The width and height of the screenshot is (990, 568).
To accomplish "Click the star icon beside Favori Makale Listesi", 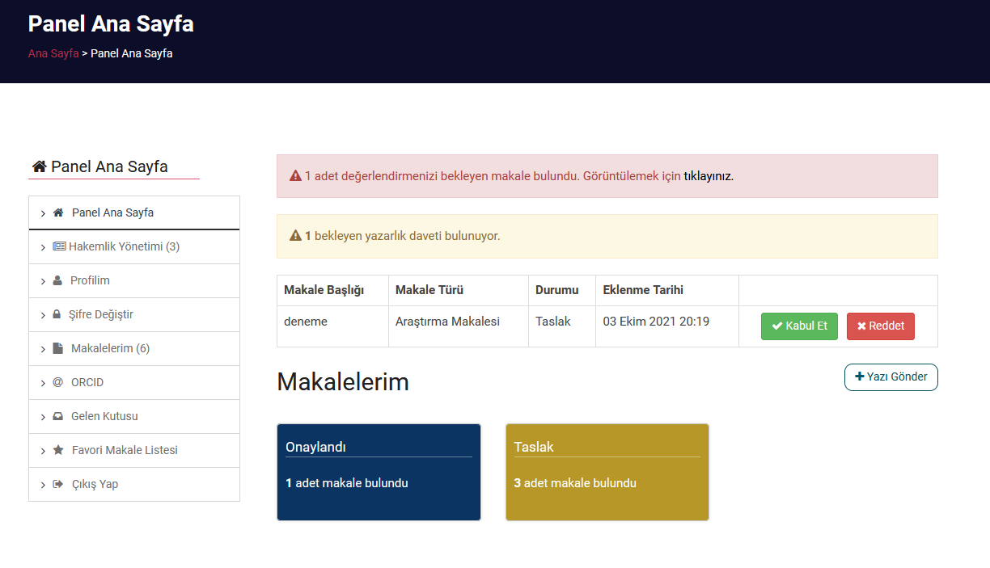I will point(58,450).
